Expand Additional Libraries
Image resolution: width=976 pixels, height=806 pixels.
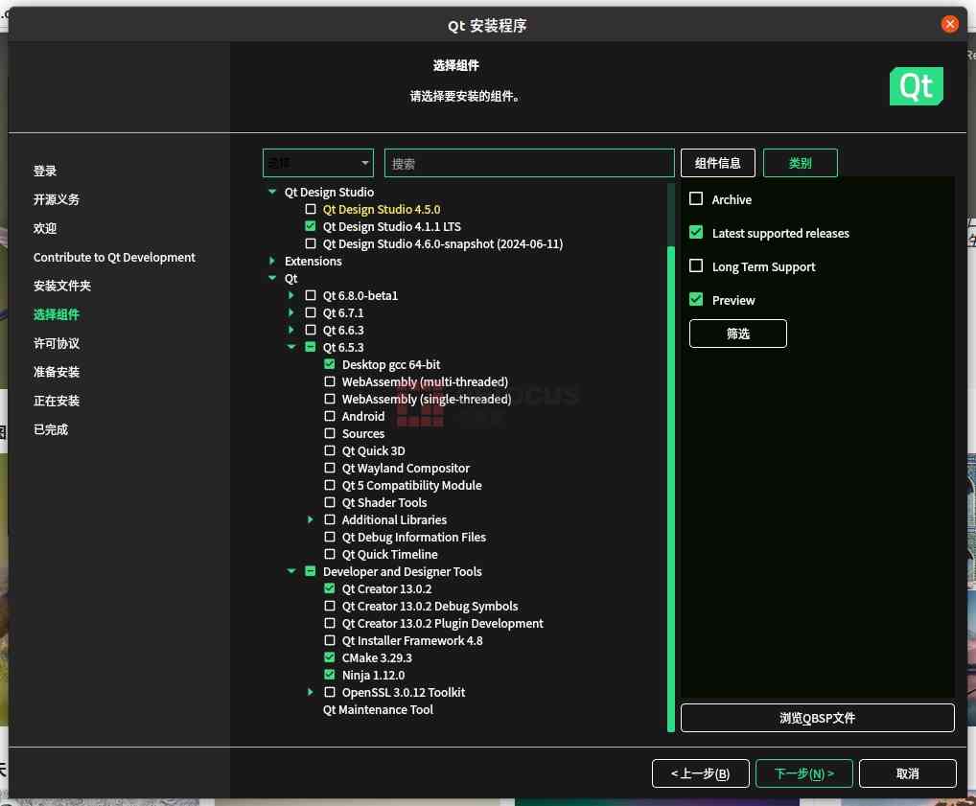click(310, 519)
